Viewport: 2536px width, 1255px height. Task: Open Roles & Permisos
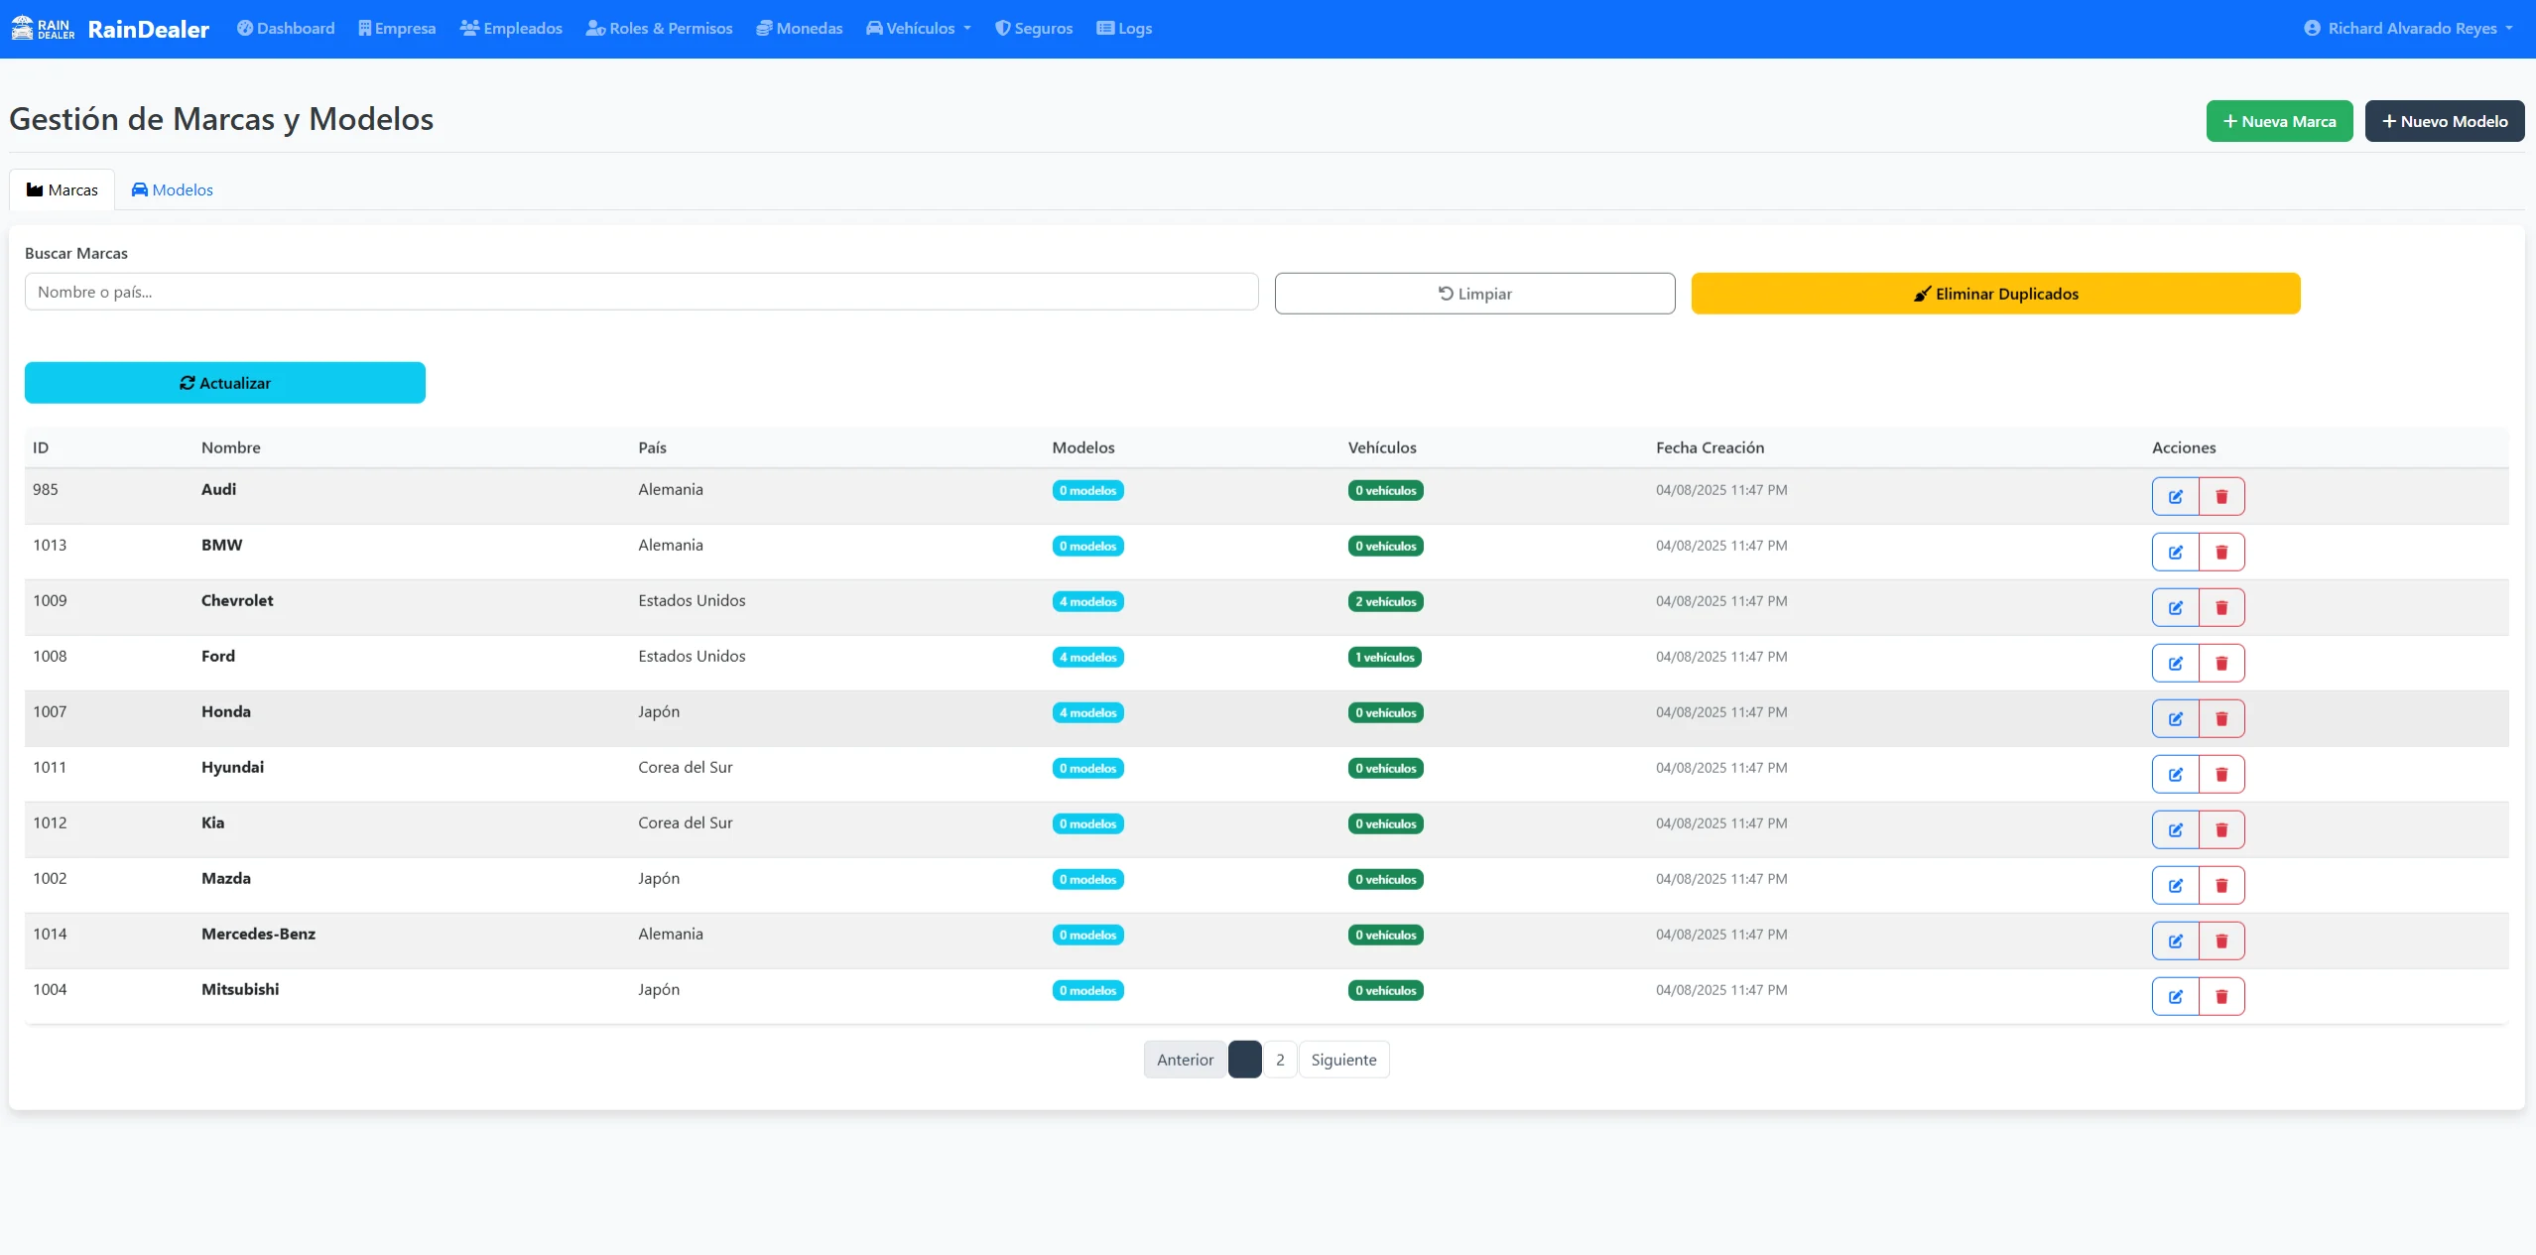659,29
